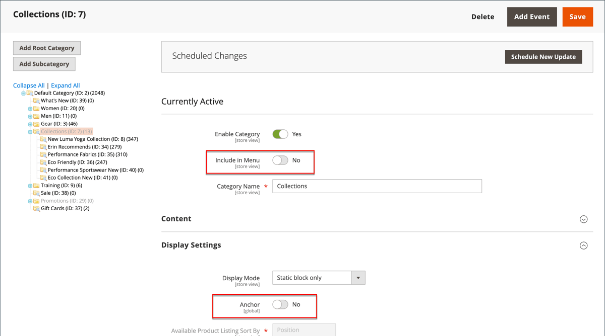Expand the Men category in the tree
The image size is (605, 336).
[x=30, y=116]
